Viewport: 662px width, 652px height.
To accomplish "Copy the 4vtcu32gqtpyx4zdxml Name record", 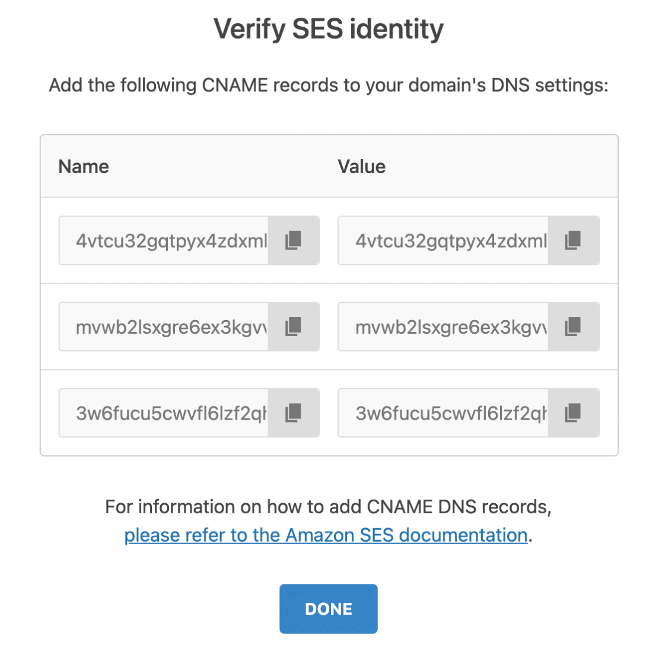I will click(294, 241).
